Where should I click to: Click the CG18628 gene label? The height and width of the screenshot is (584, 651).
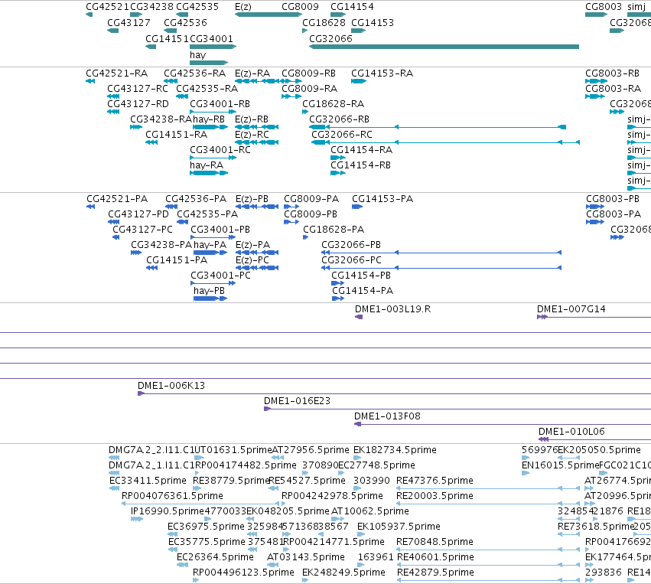click(324, 22)
